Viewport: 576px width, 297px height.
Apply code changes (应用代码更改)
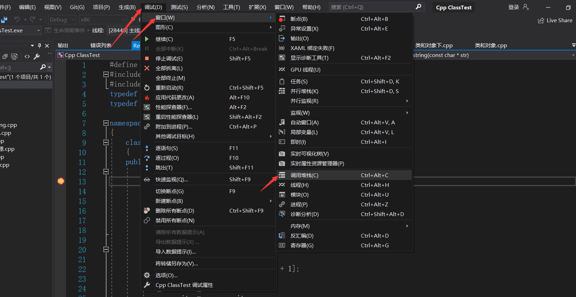(208, 98)
